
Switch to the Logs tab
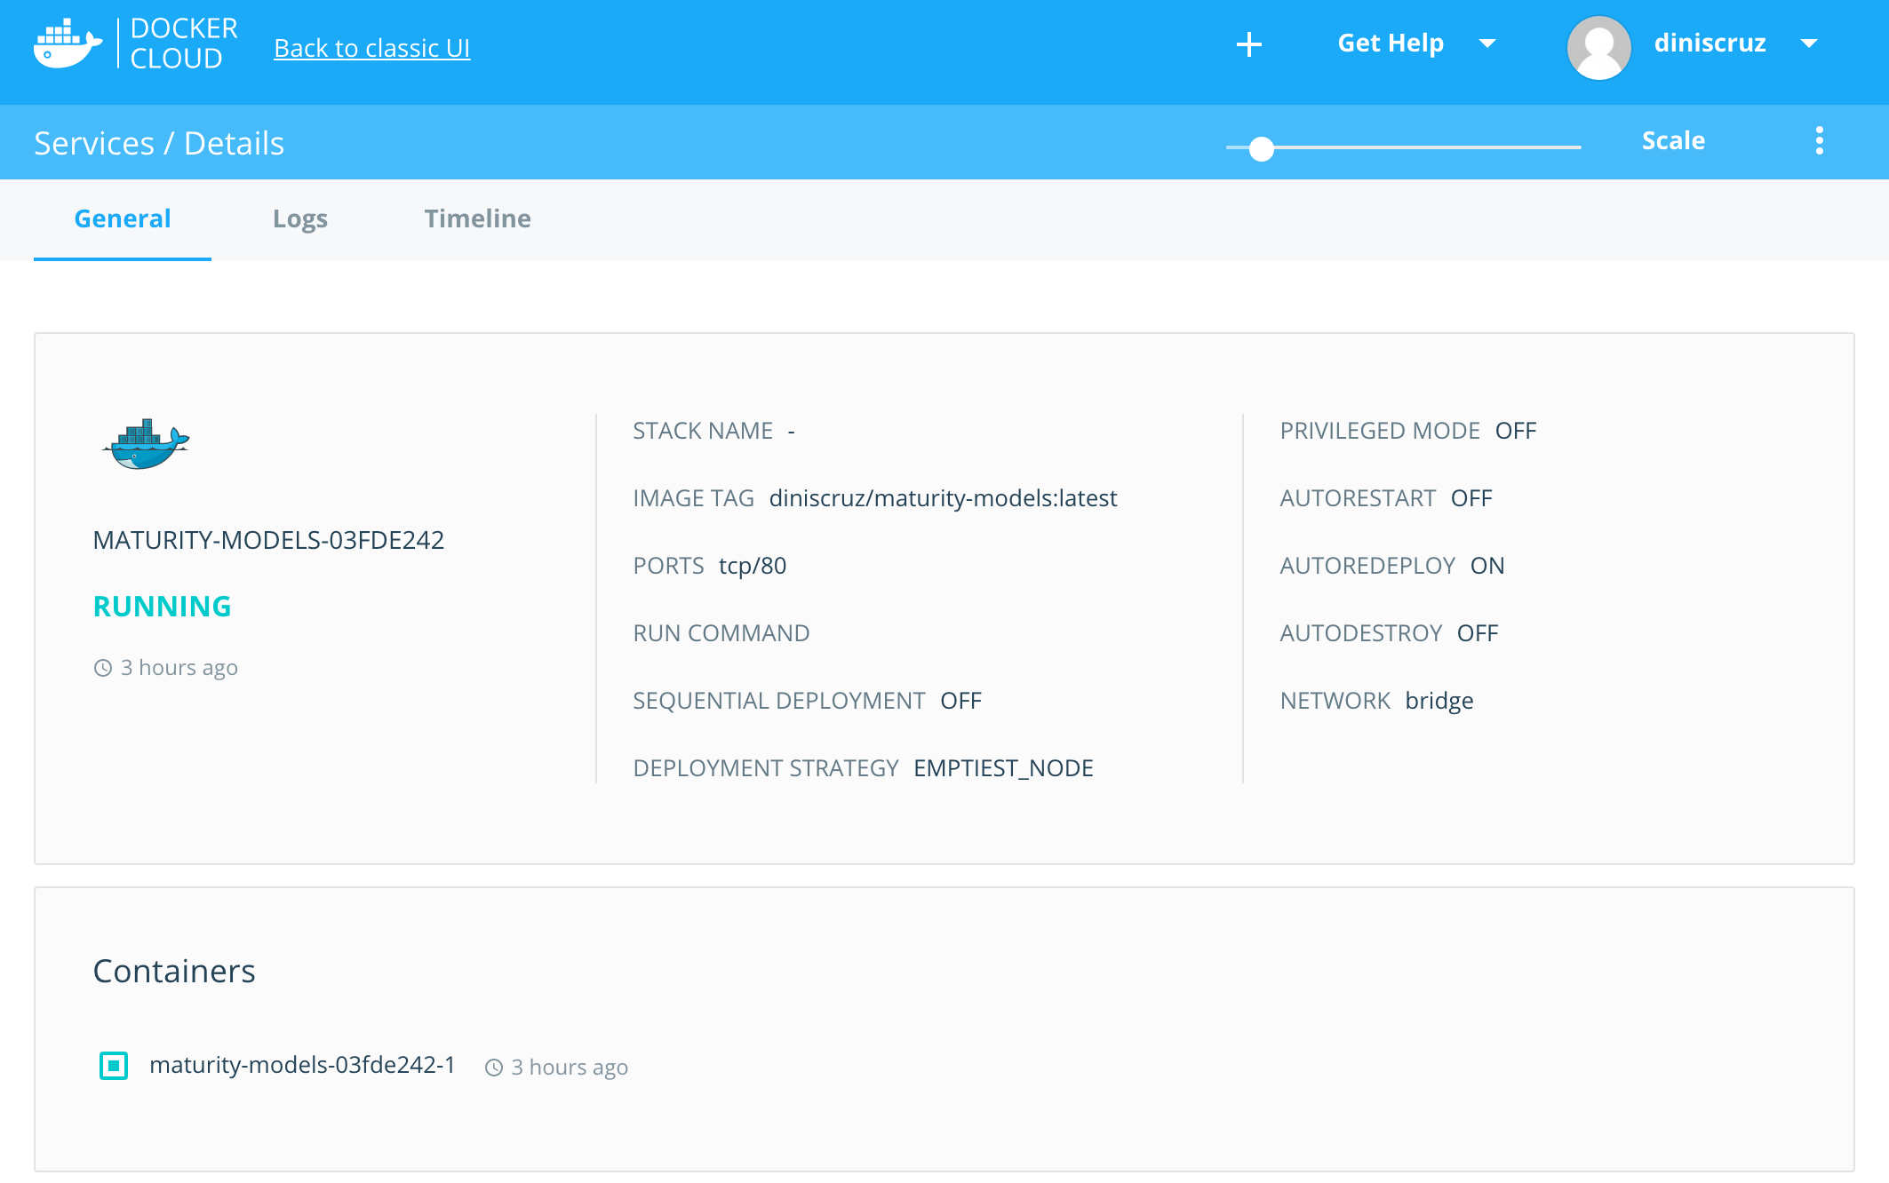tap(299, 218)
